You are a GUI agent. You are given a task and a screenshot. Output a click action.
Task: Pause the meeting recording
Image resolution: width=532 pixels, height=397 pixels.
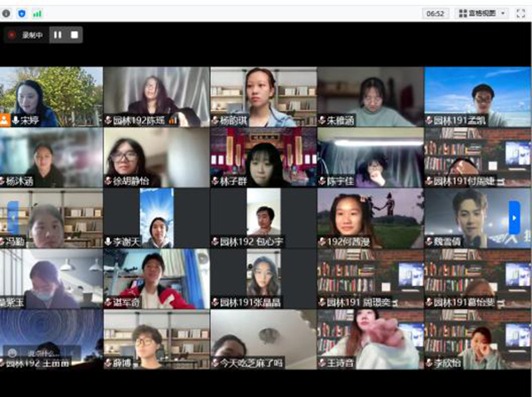click(x=58, y=35)
